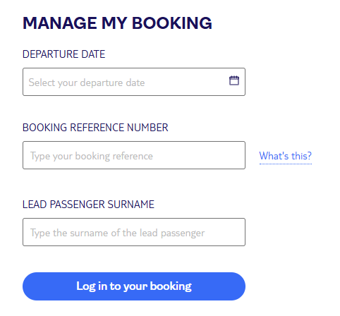
Task: Focus the lead passenger surname input
Action: (x=134, y=232)
